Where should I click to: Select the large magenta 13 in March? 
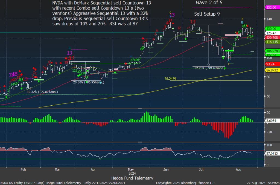tap(70, 53)
